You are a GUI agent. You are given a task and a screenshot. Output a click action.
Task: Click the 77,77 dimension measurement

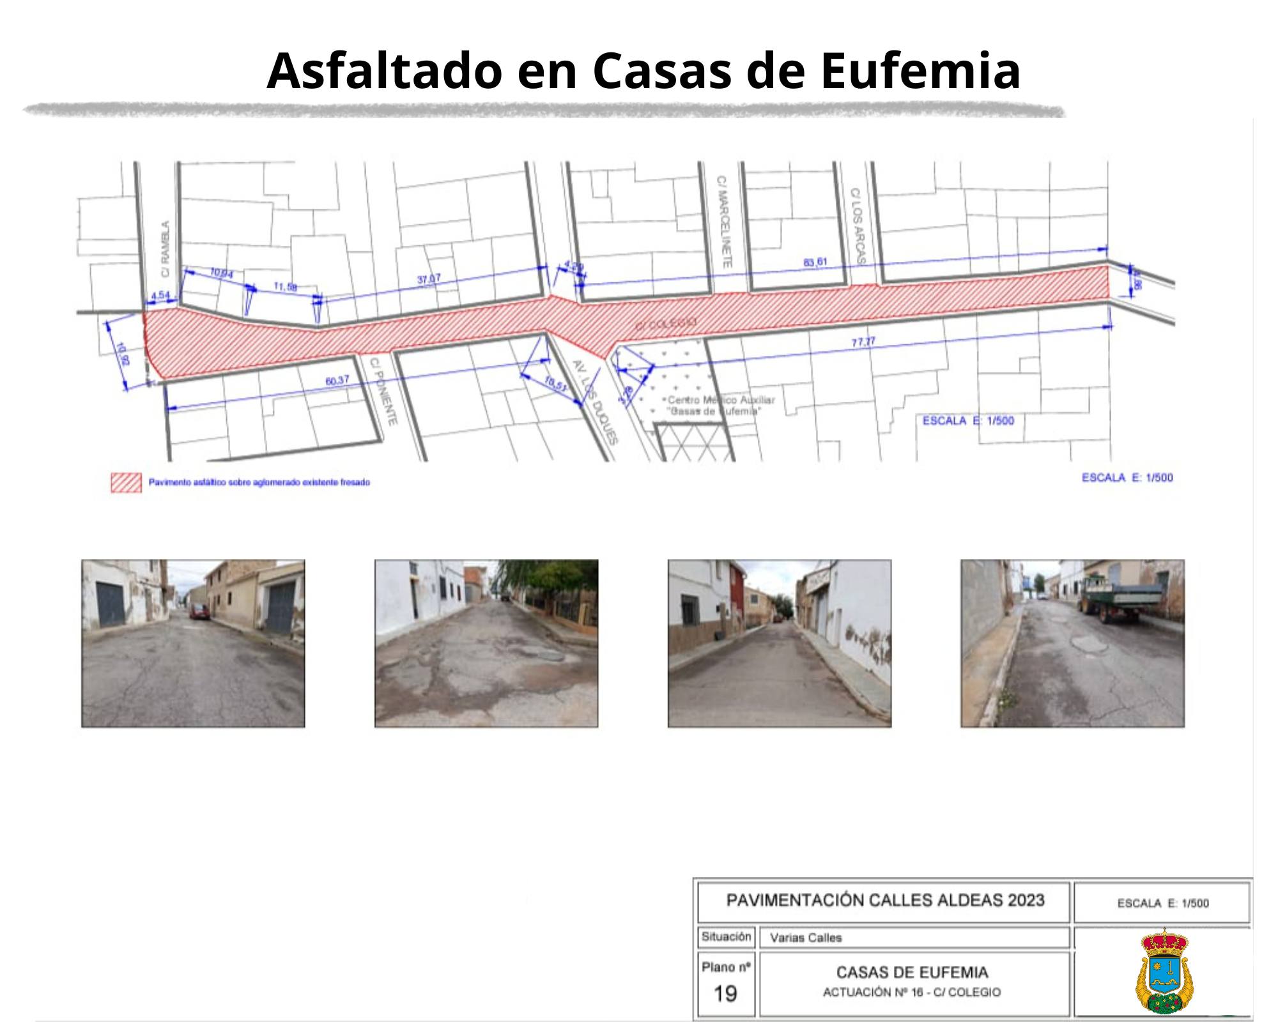click(x=863, y=342)
